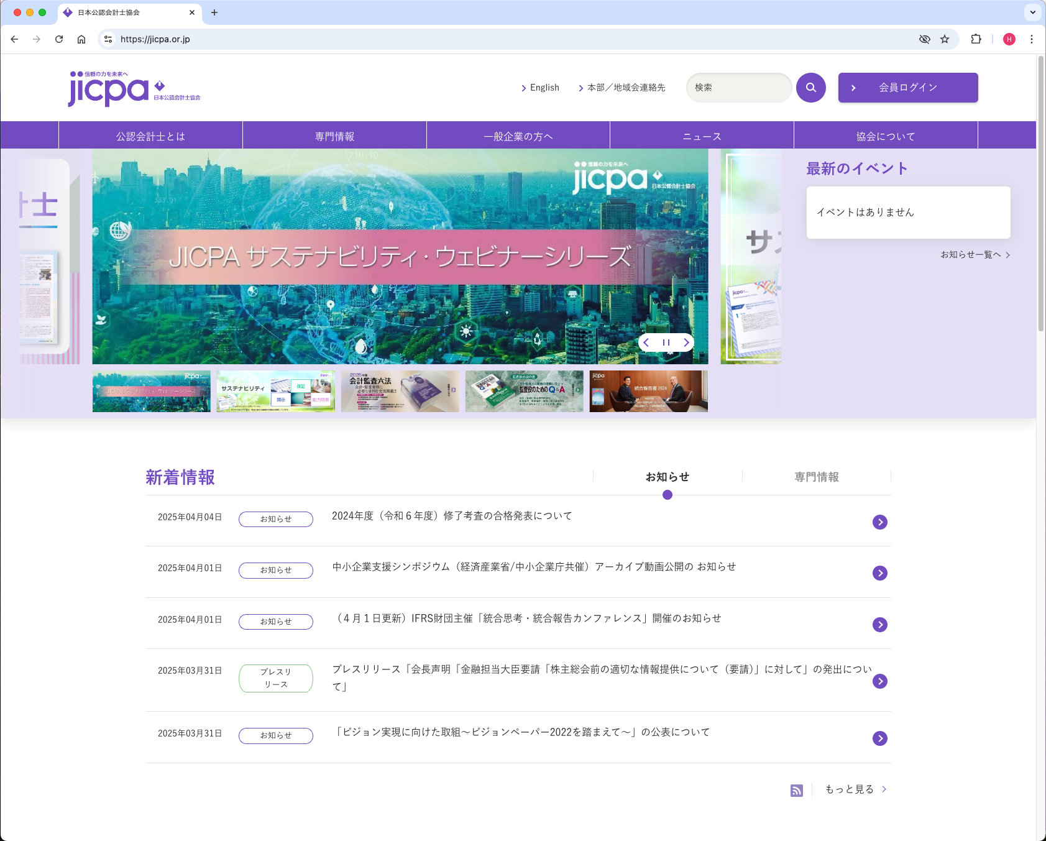
Task: Open the 一般企業の方へ menu
Action: pyautogui.click(x=518, y=136)
